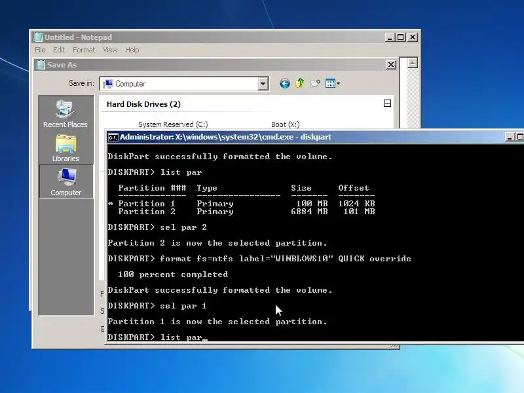Click the Save As dialog title icon
524x393 pixels.
pos(41,64)
